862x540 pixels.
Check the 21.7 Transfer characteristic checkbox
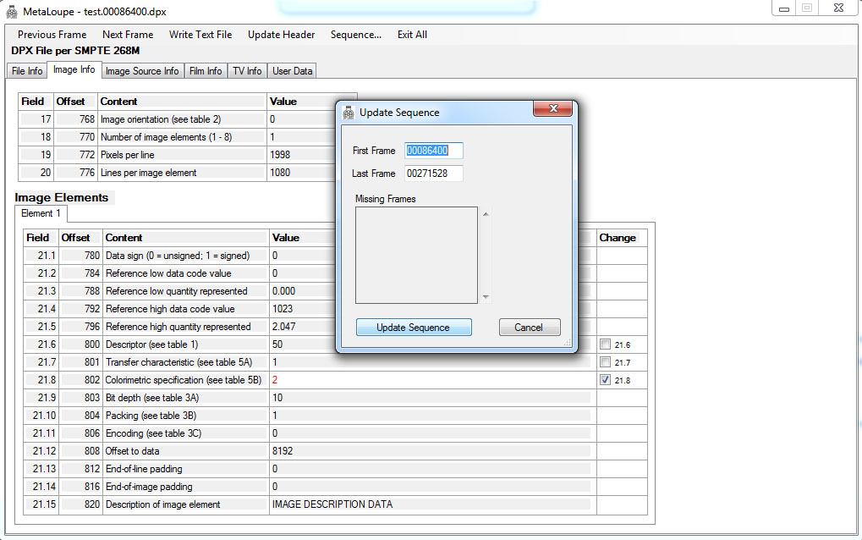point(604,362)
